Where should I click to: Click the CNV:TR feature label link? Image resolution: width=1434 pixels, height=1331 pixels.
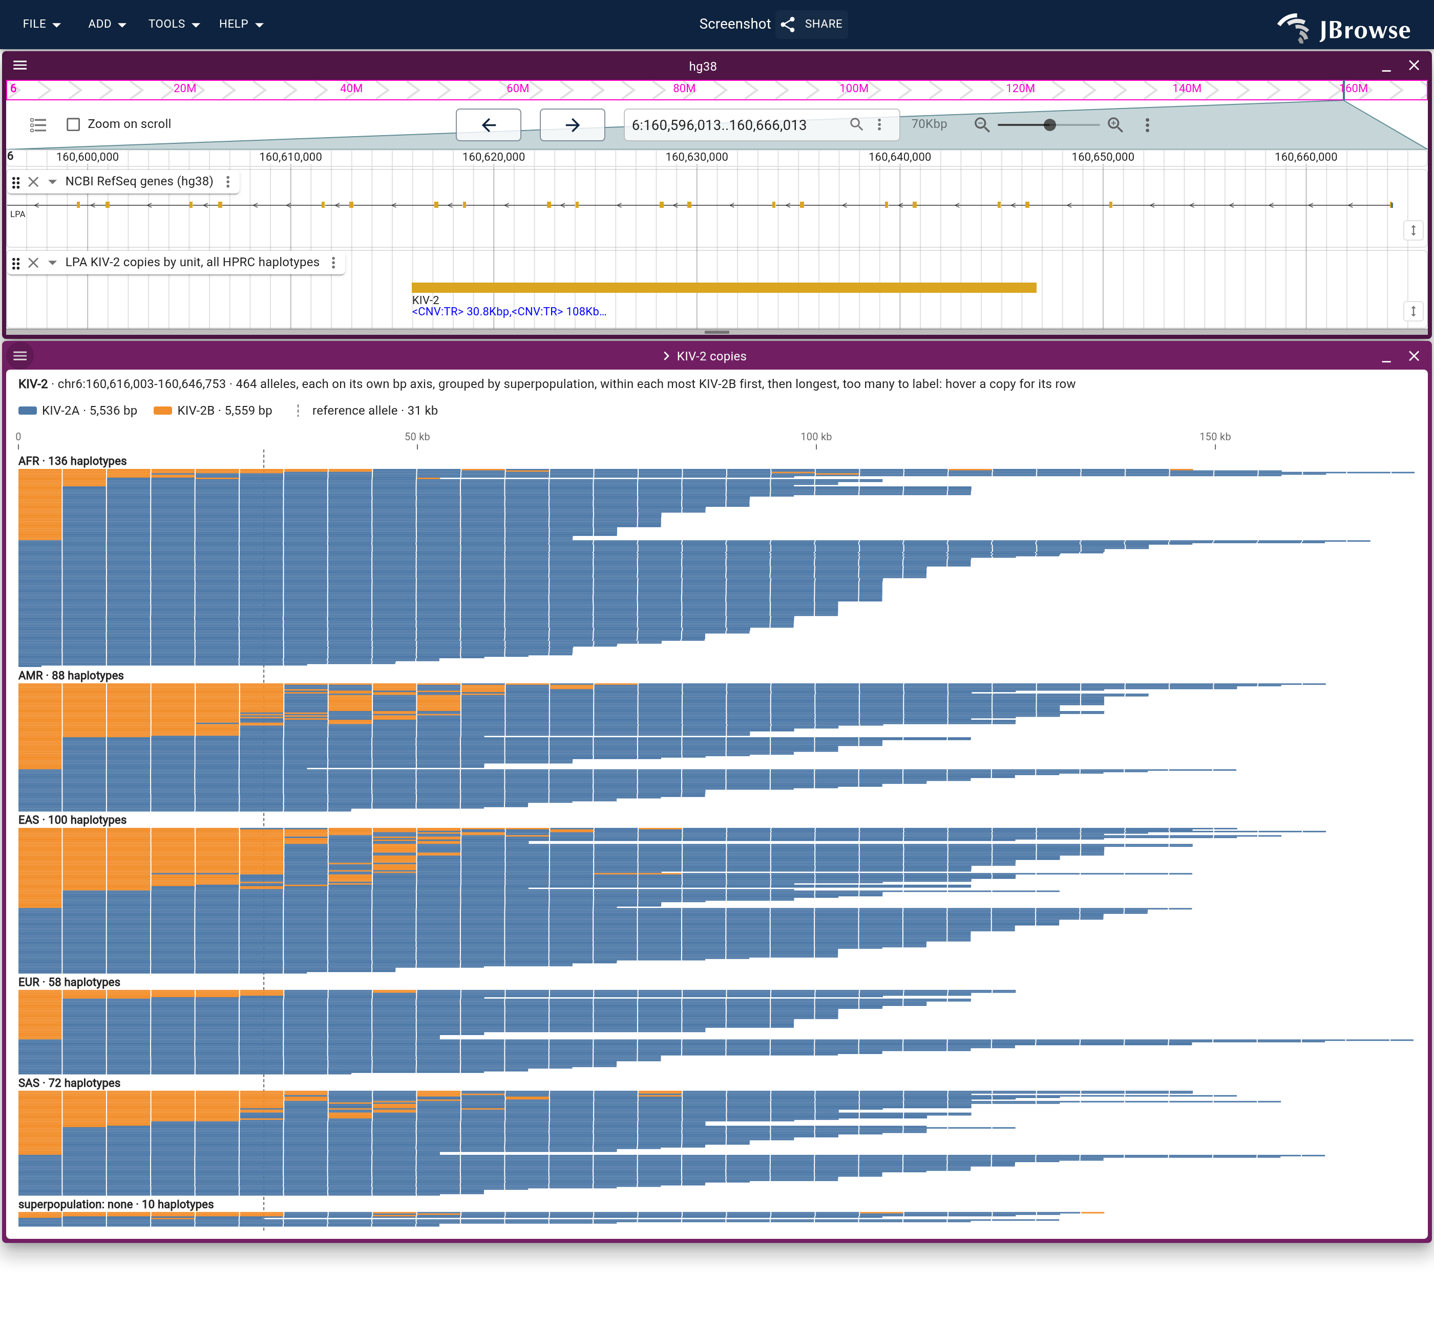[509, 312]
